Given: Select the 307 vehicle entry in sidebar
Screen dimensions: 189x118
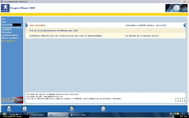Looking at the screenshot, I should point(3,19).
